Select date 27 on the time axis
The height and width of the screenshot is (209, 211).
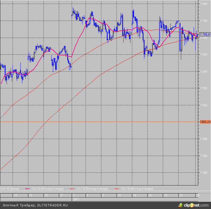(61, 195)
